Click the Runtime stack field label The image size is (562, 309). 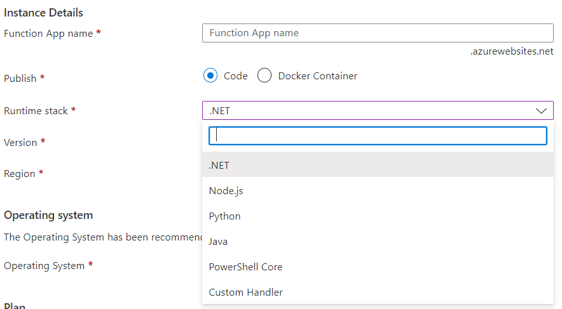tap(36, 111)
